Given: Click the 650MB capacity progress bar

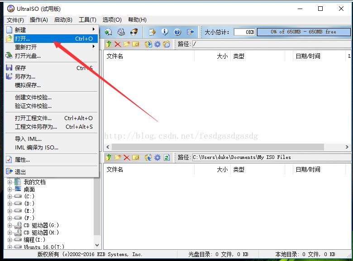Looking at the screenshot, I should [x=303, y=32].
